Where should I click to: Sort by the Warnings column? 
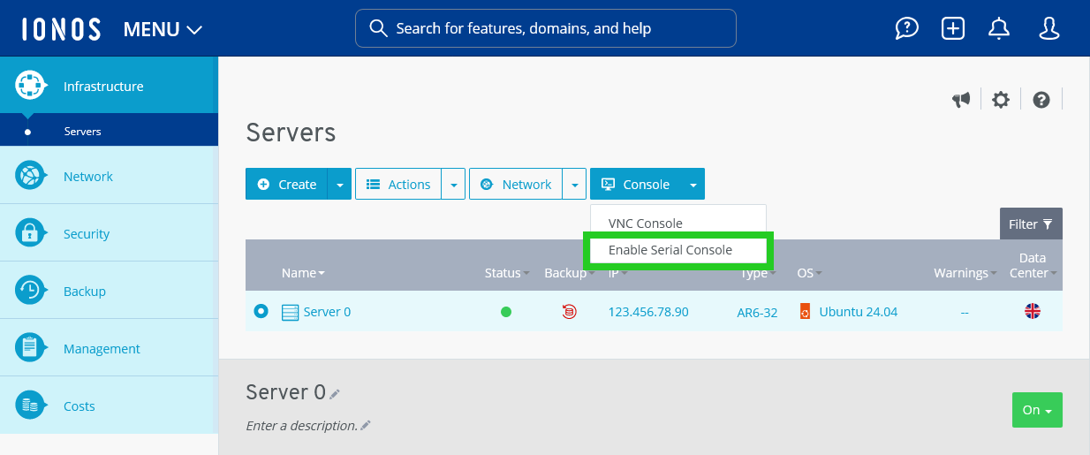tap(965, 273)
